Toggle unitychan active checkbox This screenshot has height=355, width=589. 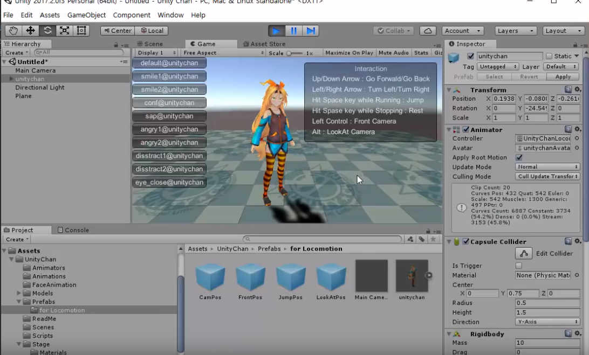(x=470, y=56)
